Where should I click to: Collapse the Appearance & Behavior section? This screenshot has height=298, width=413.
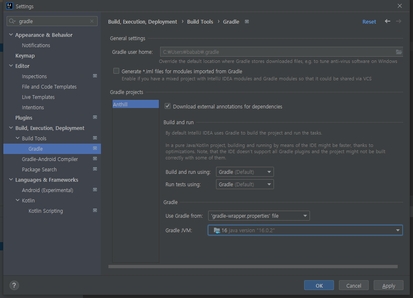[11, 35]
